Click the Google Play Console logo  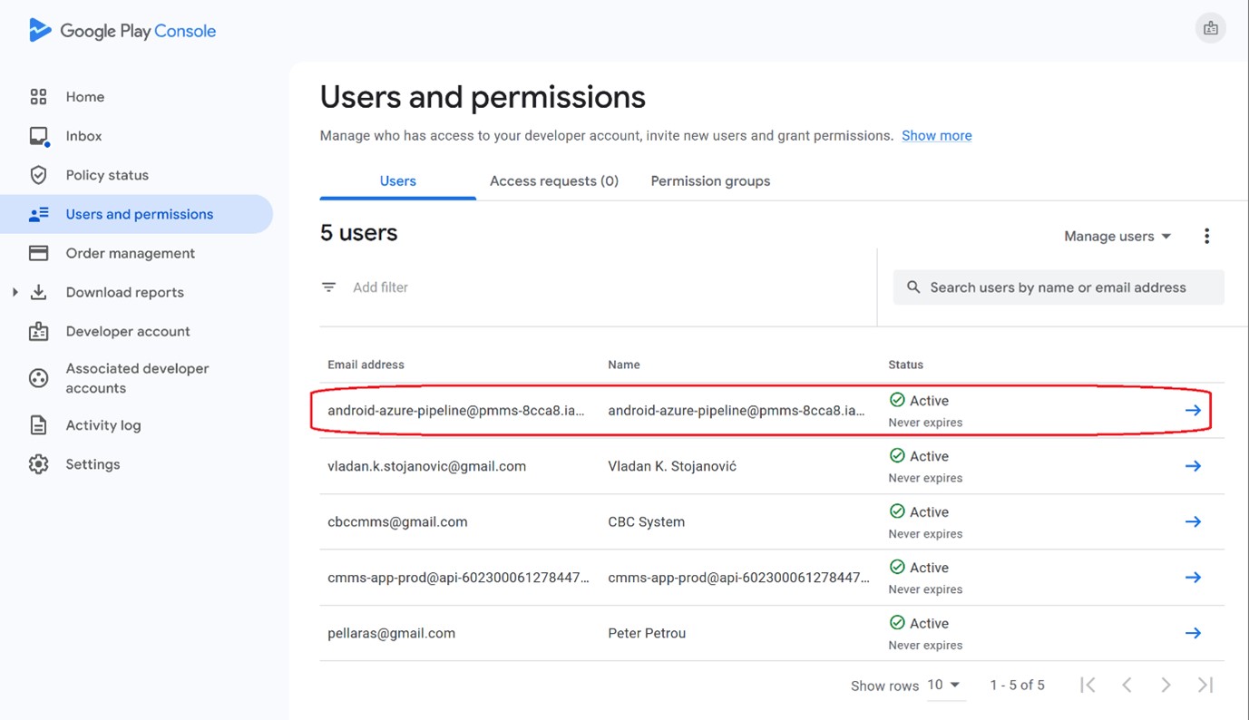click(122, 31)
